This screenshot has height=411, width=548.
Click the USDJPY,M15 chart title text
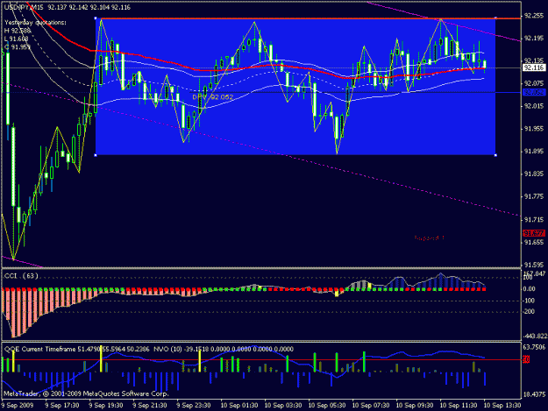pyautogui.click(x=25, y=7)
